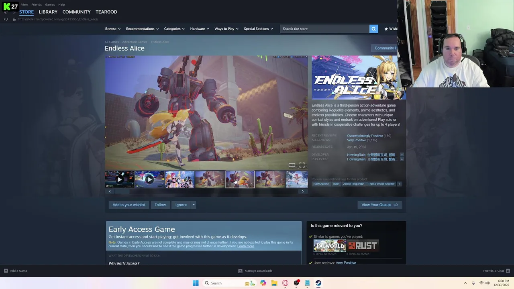514x289 pixels.
Task: Click View Your Queue button
Action: click(379, 205)
